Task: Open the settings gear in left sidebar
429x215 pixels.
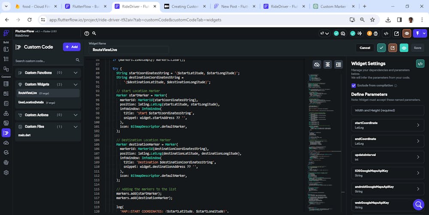Action: click(x=6, y=173)
